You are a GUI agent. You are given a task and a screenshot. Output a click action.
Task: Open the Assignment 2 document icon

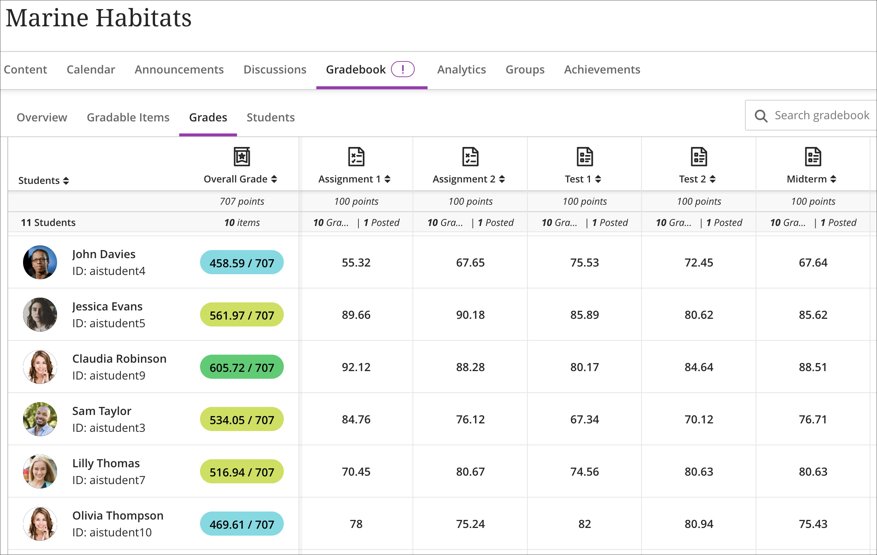point(470,156)
